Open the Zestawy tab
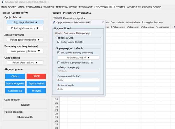The width and height of the screenshot is (175, 129). click(158, 23)
